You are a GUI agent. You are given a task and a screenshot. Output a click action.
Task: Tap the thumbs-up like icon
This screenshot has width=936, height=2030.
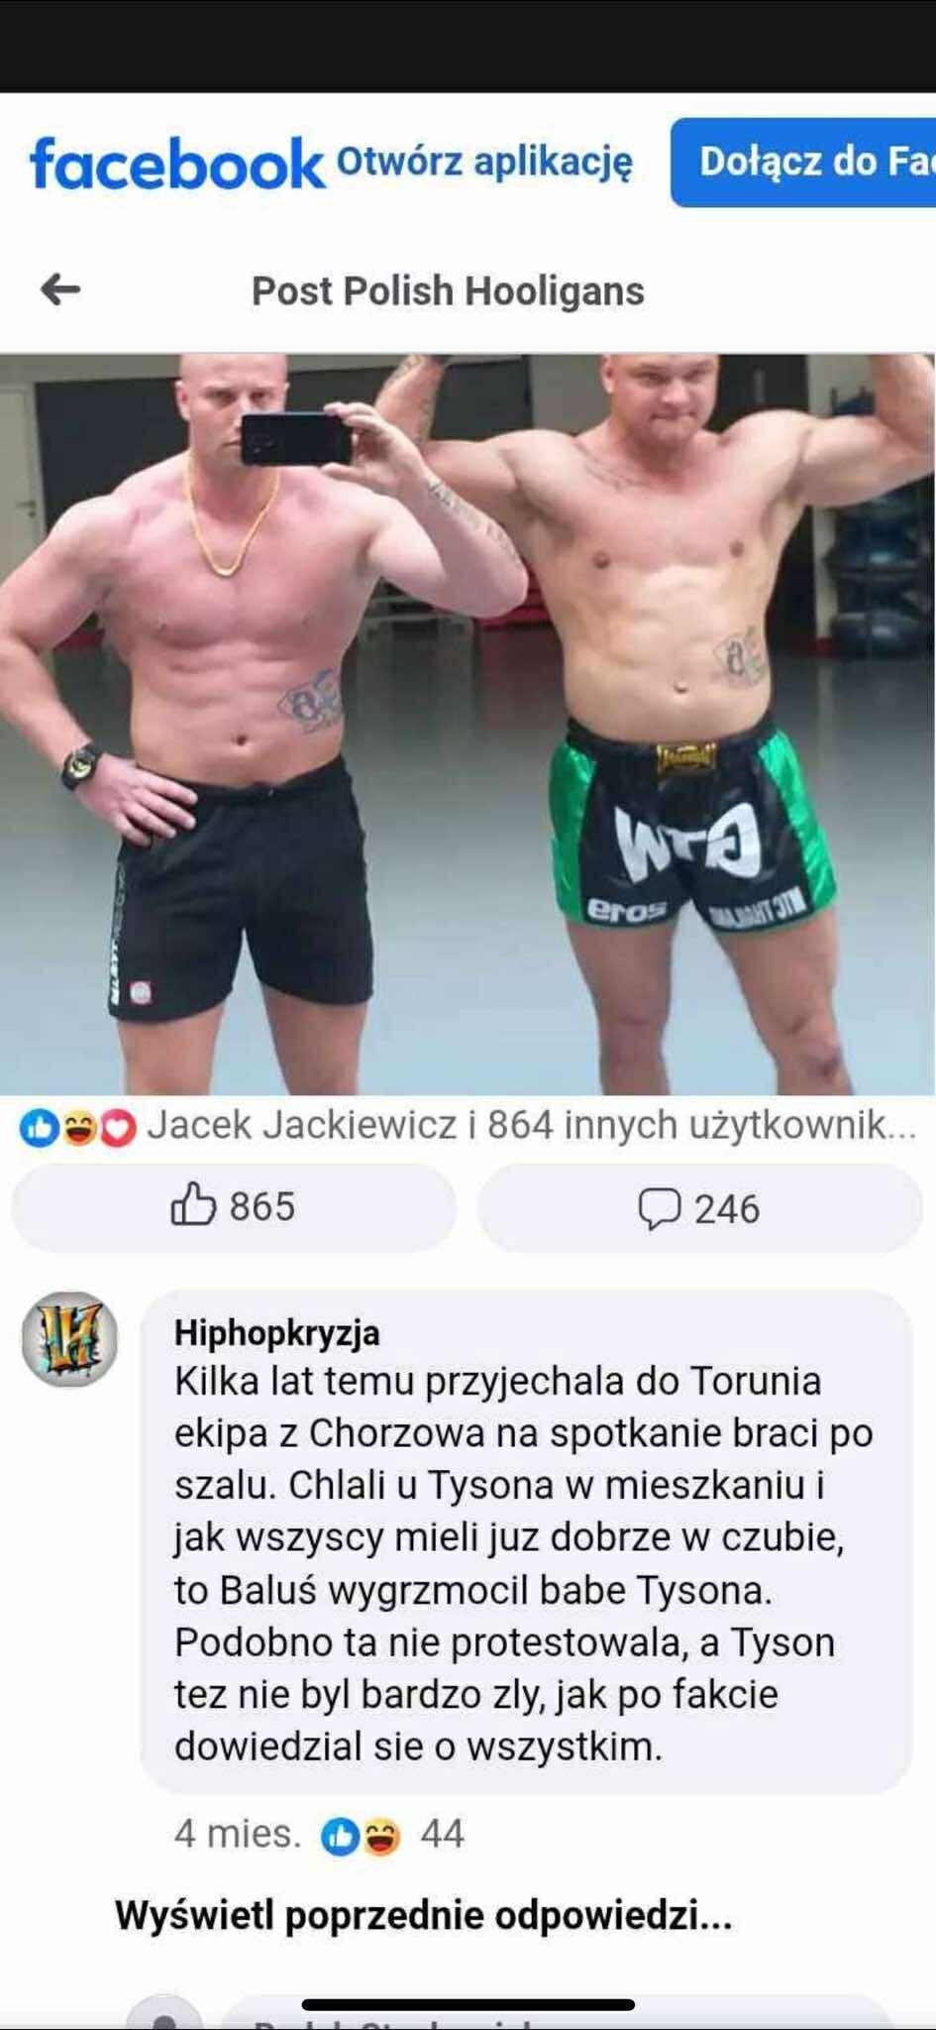pyautogui.click(x=193, y=1205)
